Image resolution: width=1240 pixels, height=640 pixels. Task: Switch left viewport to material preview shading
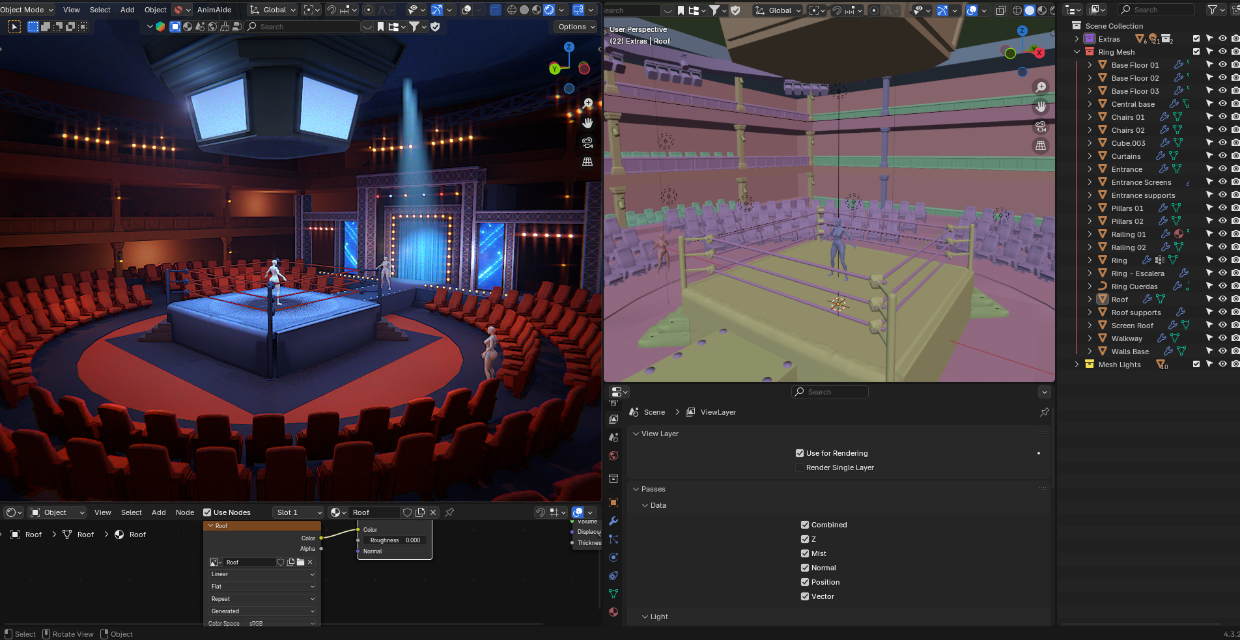coord(537,10)
